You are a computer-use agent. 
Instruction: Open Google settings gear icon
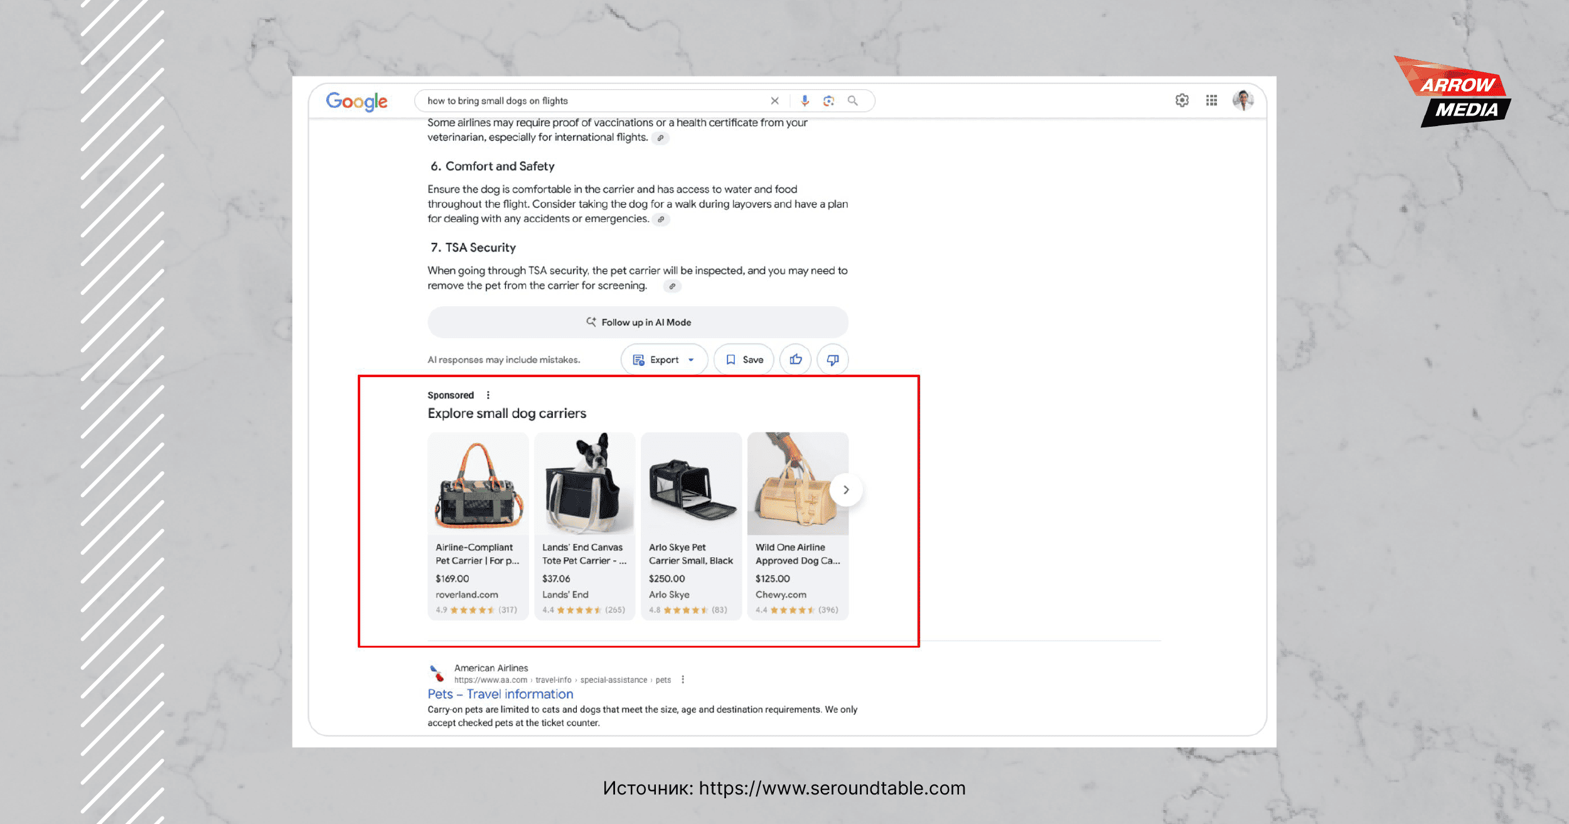click(x=1182, y=100)
